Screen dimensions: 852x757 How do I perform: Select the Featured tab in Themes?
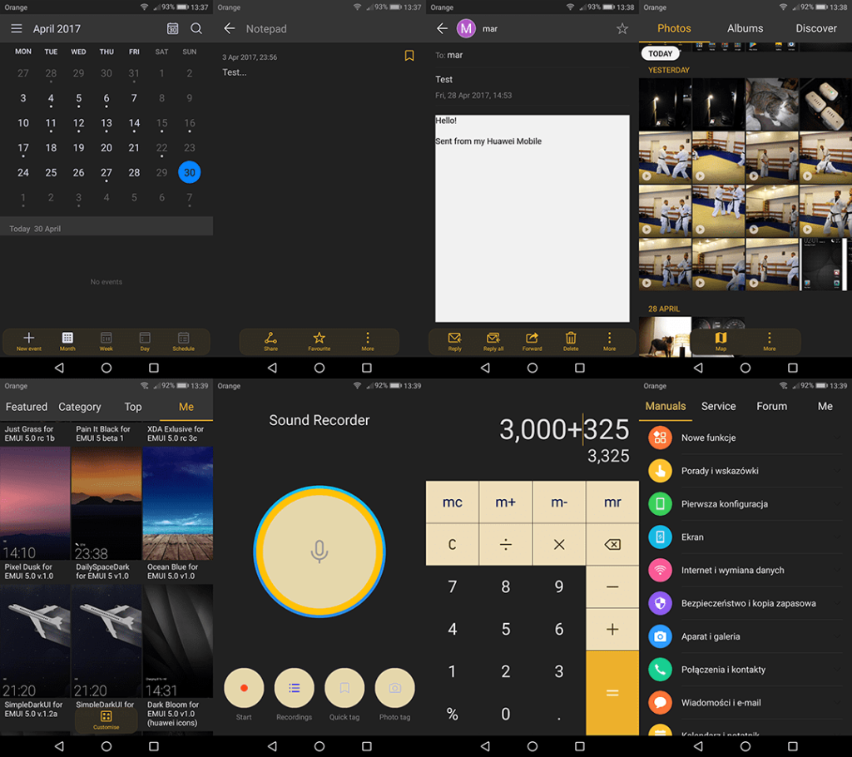(x=27, y=407)
